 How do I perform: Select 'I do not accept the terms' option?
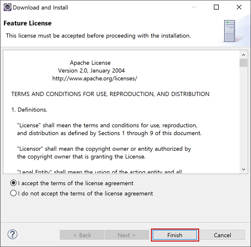click(x=13, y=193)
